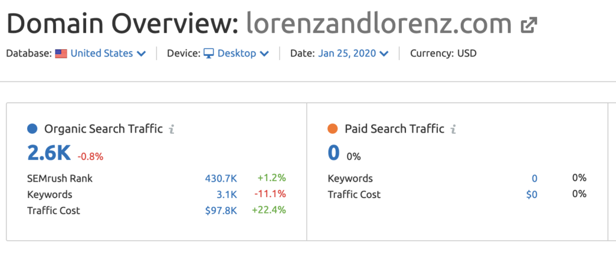This screenshot has width=616, height=253.
Task: Click the paid search traffic 0 value
Action: 334,153
